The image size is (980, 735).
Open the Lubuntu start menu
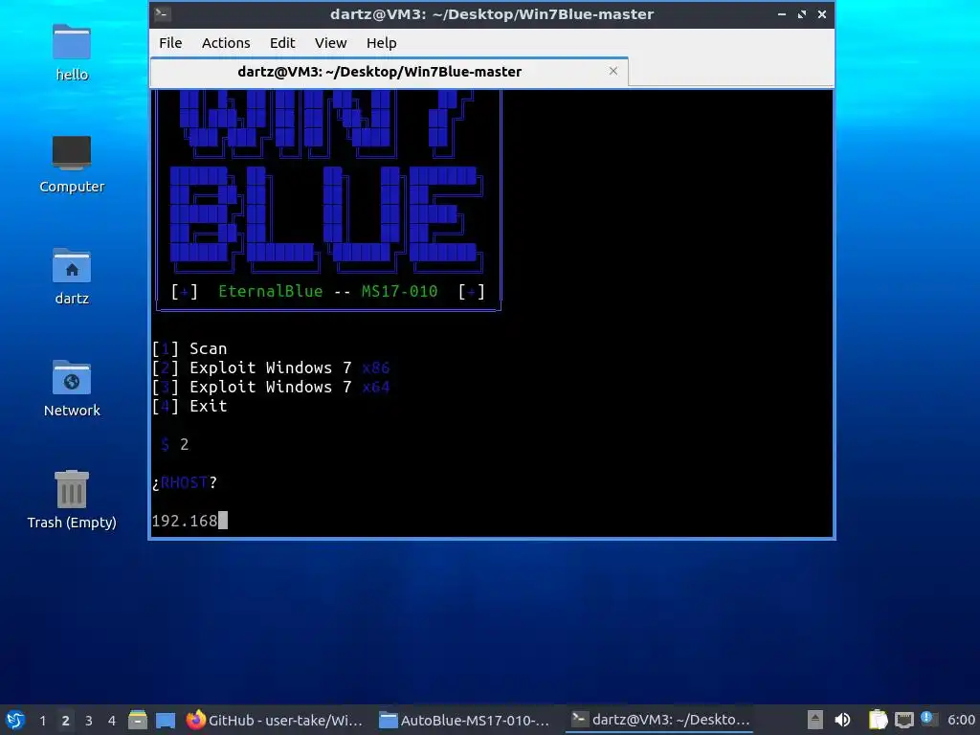15,720
